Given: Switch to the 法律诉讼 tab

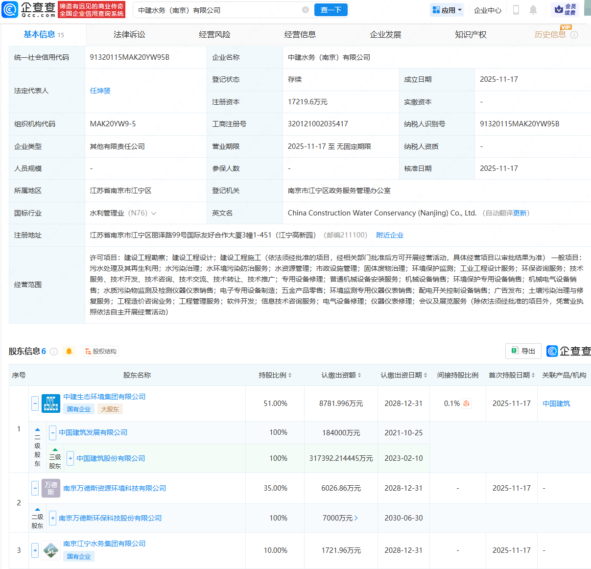Looking at the screenshot, I should [129, 35].
